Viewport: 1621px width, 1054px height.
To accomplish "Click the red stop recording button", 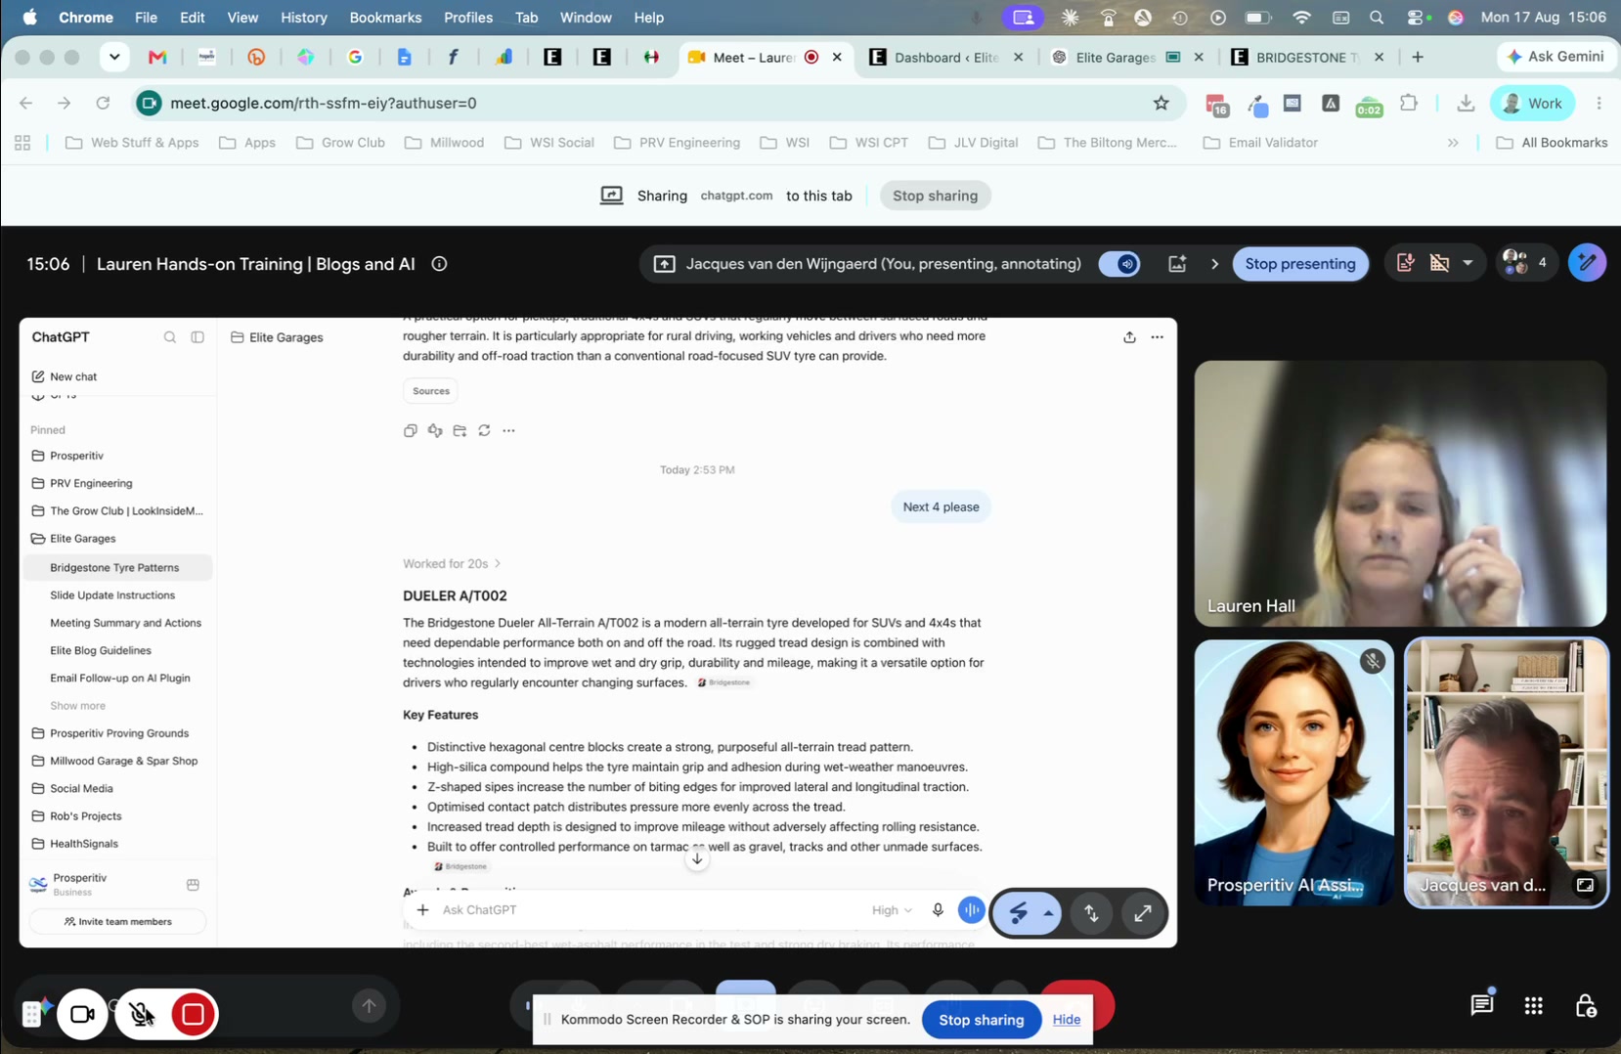I will click(193, 1015).
